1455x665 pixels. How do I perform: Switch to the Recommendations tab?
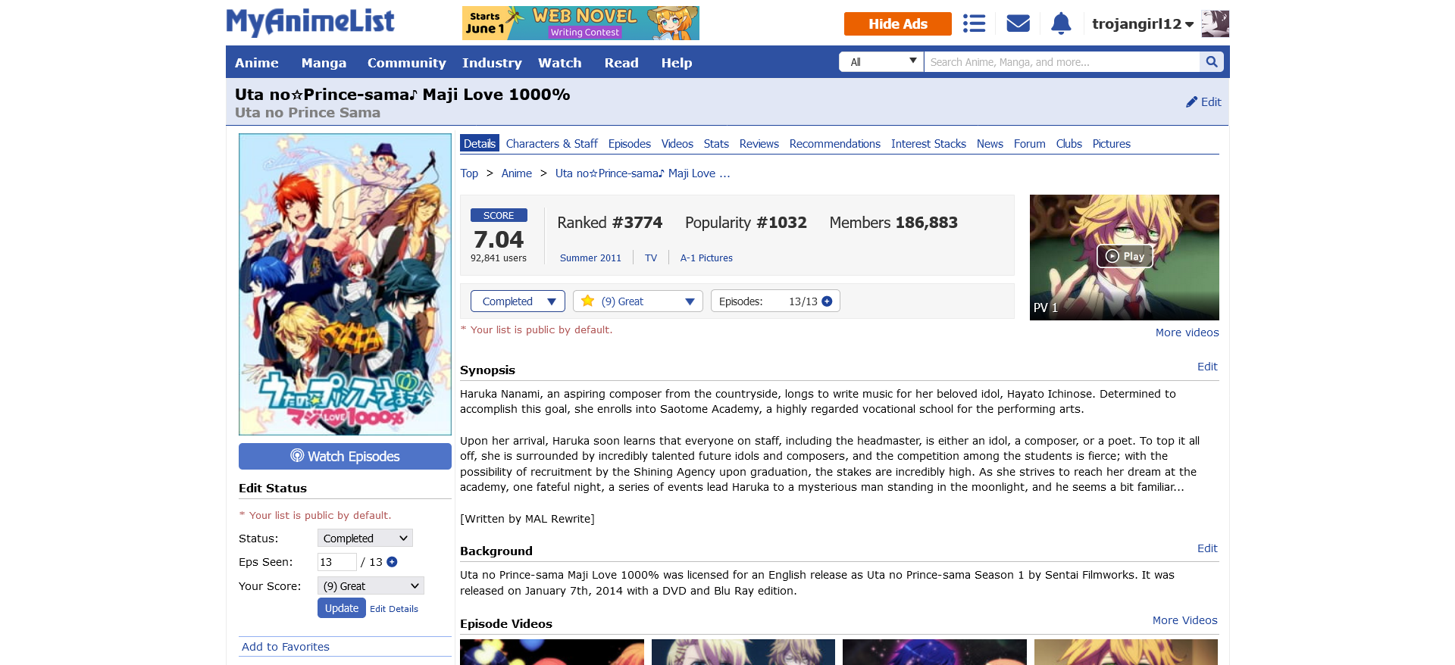(835, 144)
